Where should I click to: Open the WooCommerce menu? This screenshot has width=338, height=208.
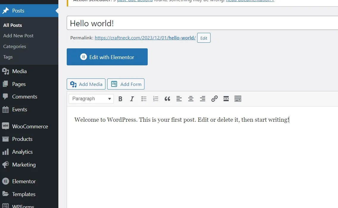click(29, 126)
